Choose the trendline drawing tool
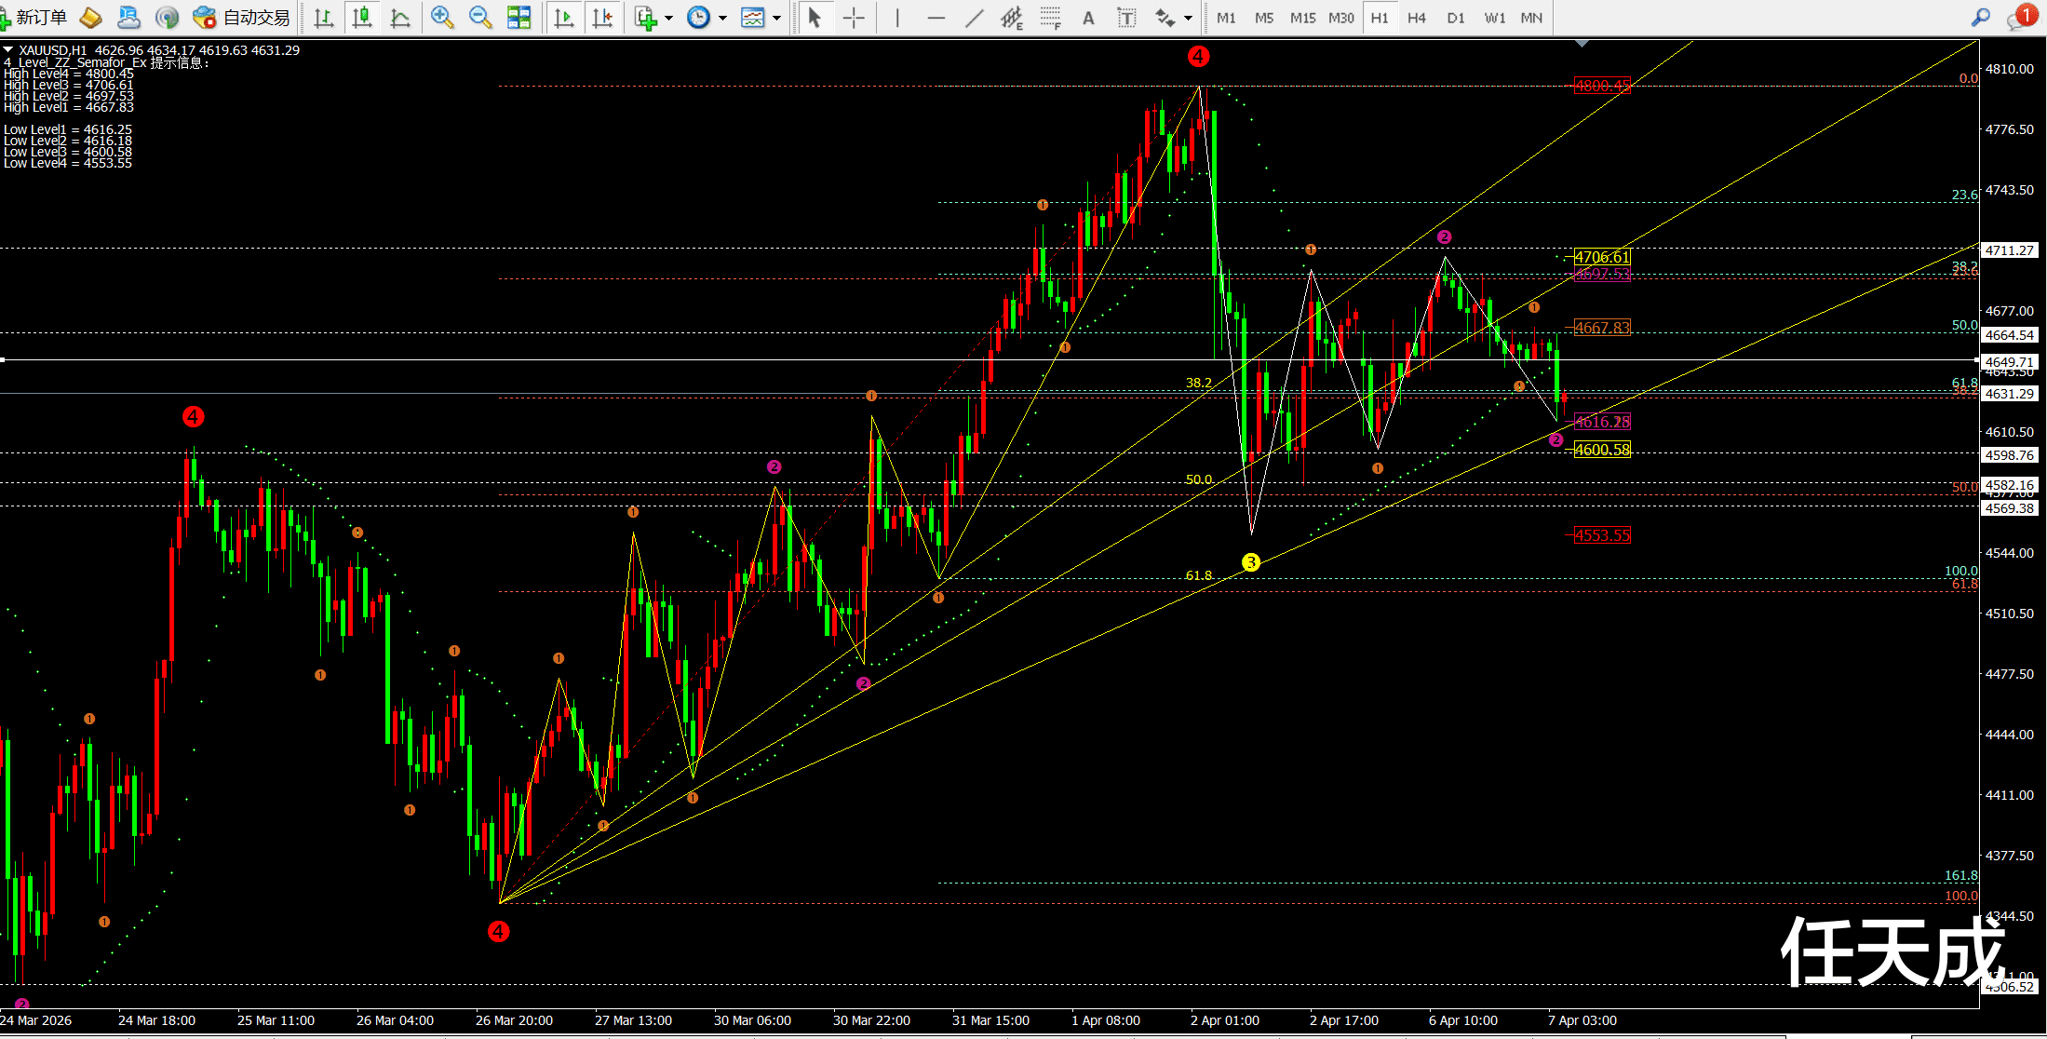This screenshot has width=2047, height=1039. tap(974, 18)
